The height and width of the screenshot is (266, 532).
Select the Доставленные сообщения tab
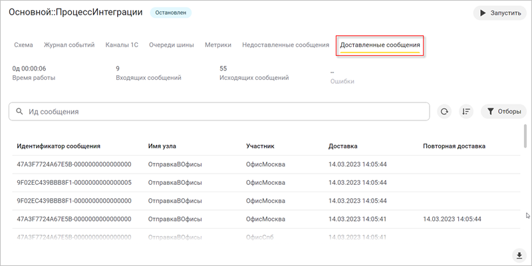[380, 45]
